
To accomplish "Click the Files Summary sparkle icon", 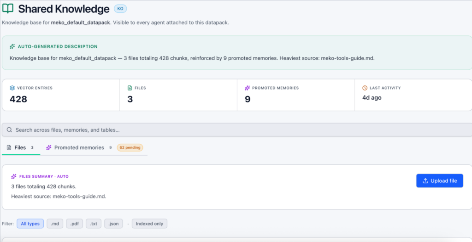I will pyautogui.click(x=14, y=176).
